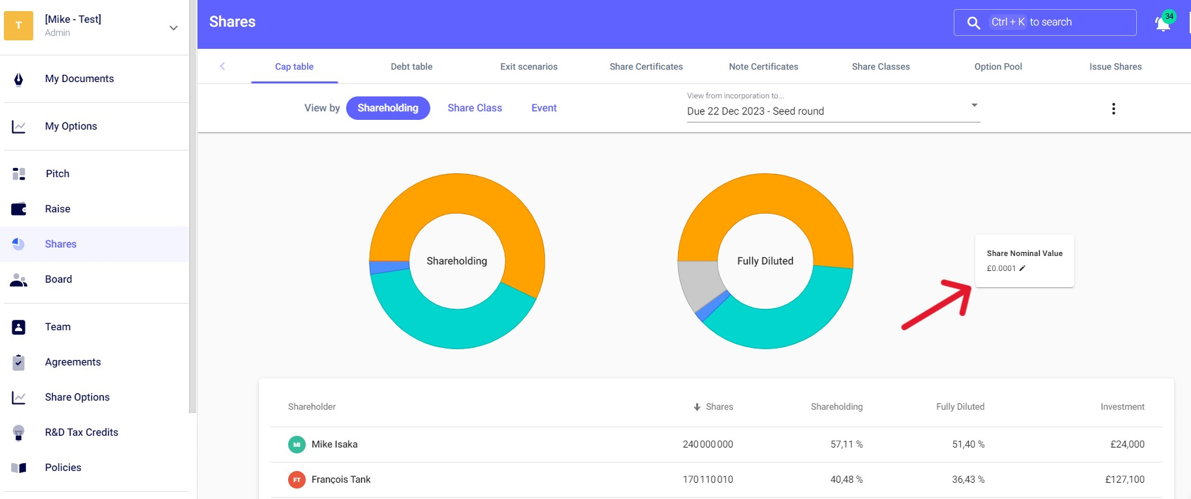Sort by the Shares column header

click(x=718, y=406)
